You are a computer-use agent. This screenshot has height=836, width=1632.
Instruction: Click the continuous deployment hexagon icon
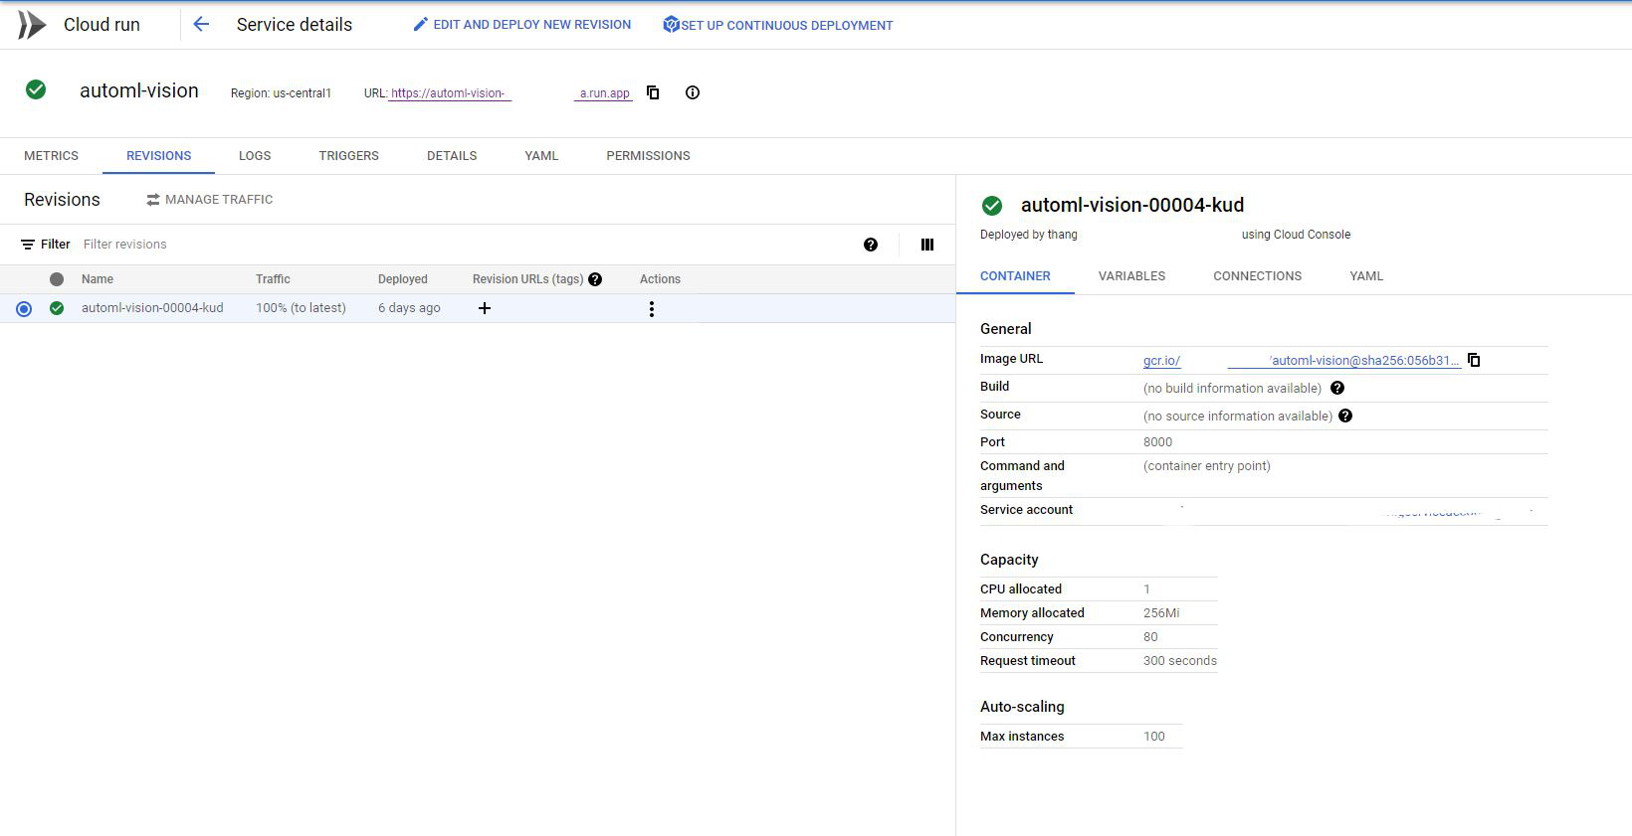point(671,25)
